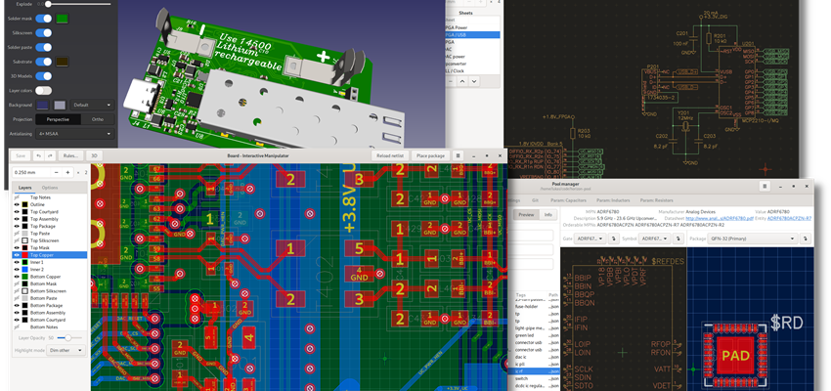831x391 pixels.
Task: Click the Reload netlist button
Action: click(389, 155)
